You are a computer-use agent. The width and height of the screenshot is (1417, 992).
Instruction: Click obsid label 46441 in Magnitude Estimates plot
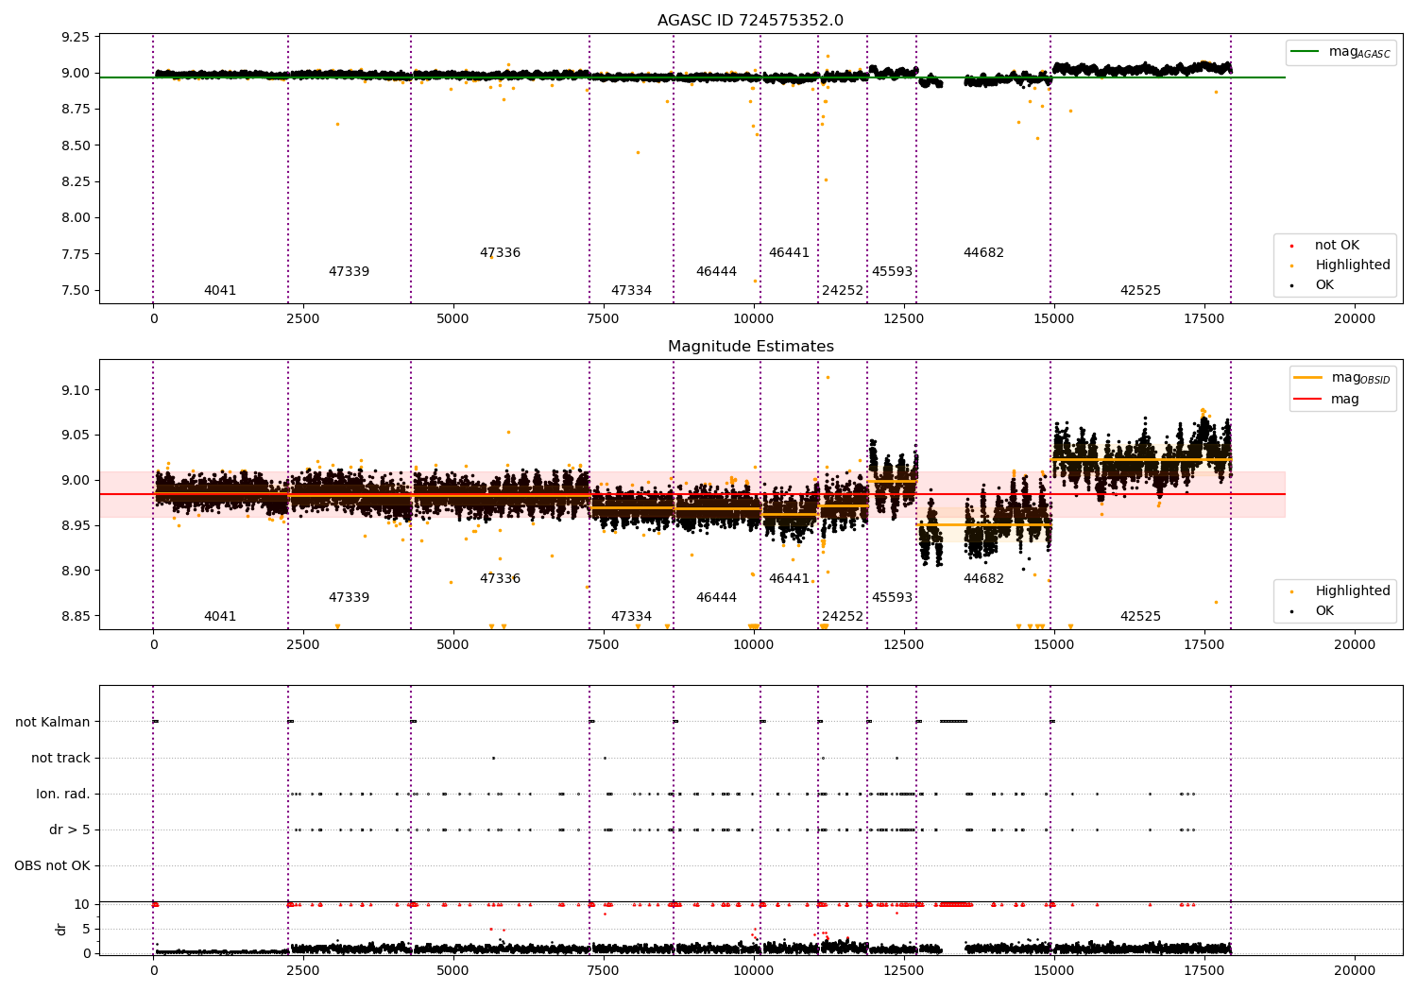click(x=789, y=579)
